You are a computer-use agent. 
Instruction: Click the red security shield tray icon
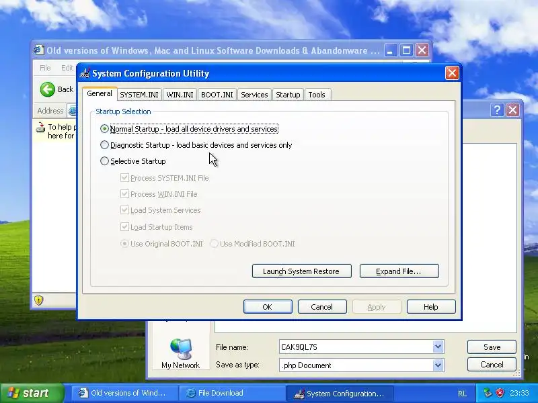500,393
